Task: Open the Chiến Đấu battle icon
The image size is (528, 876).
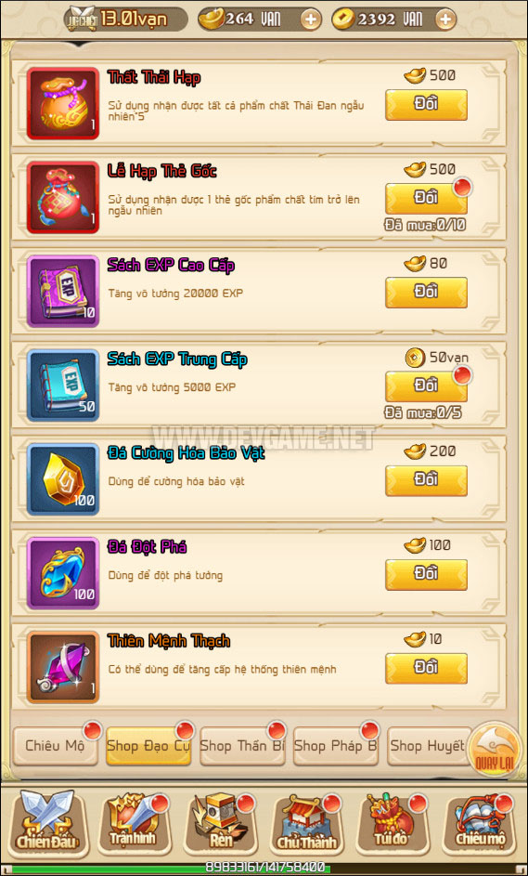Action: pyautogui.click(x=45, y=823)
